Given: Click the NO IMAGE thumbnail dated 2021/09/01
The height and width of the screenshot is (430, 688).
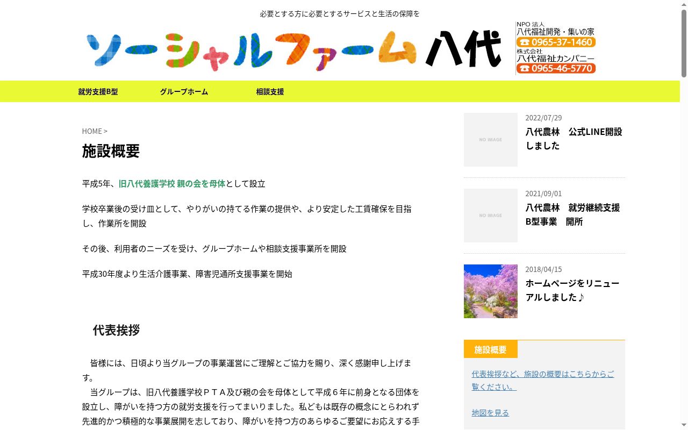Looking at the screenshot, I should pos(491,216).
